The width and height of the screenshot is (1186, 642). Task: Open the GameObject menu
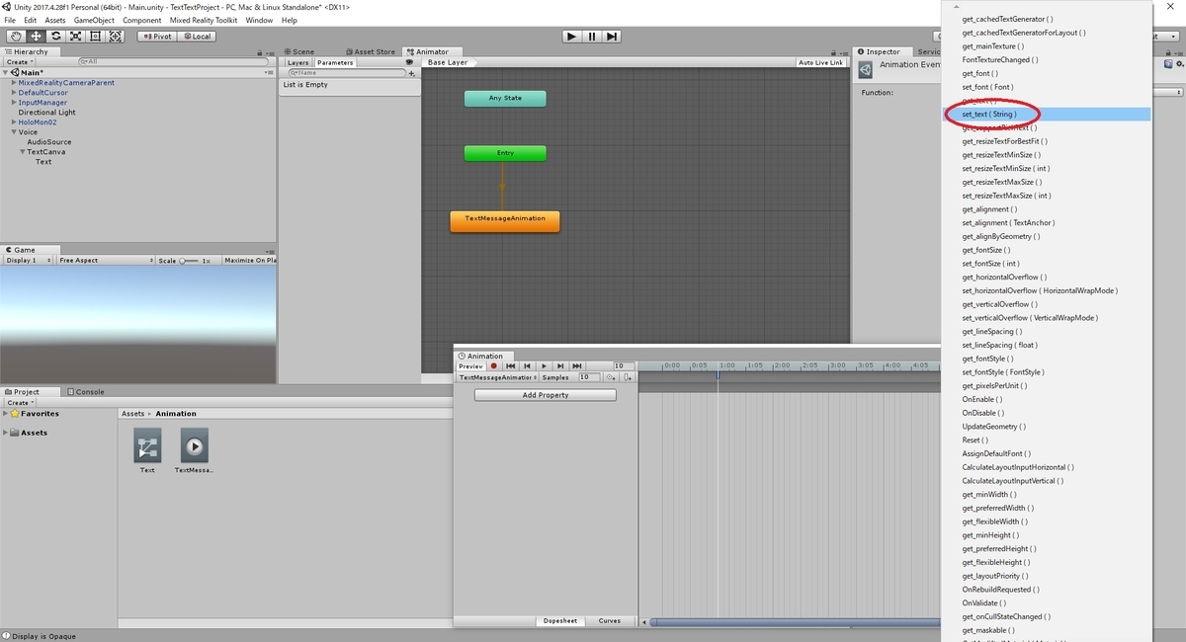[x=94, y=20]
